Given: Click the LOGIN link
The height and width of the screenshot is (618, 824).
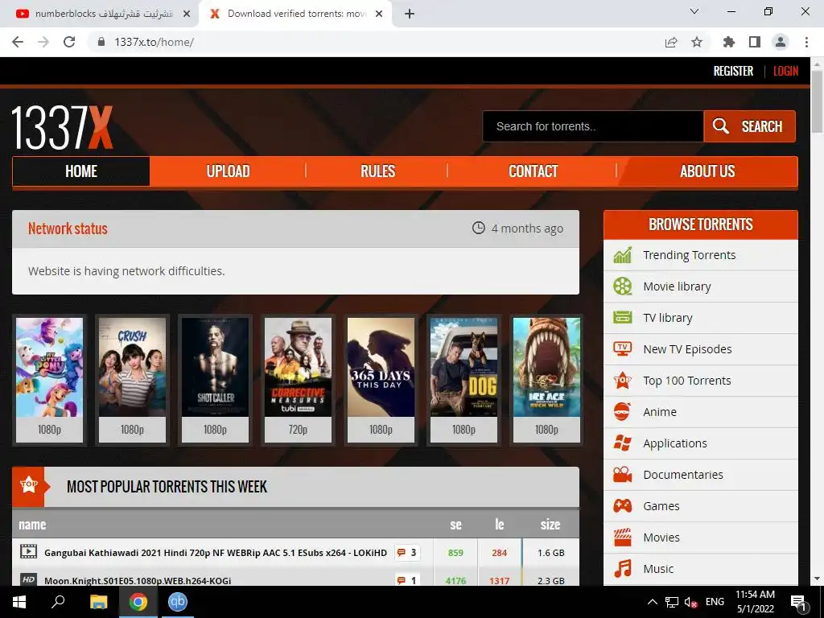Looking at the screenshot, I should [785, 71].
